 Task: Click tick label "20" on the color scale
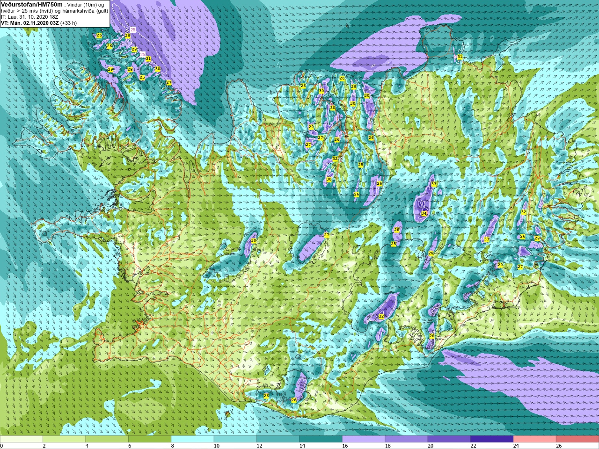pos(431,446)
